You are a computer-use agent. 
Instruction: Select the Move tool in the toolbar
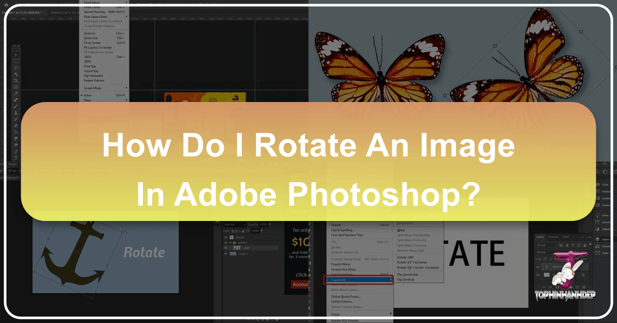[x=16, y=55]
